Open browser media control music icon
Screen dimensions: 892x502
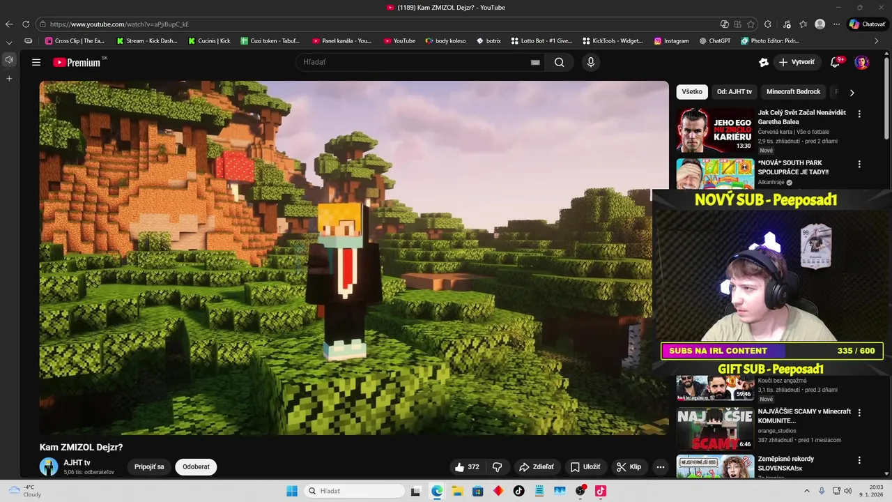point(787,24)
